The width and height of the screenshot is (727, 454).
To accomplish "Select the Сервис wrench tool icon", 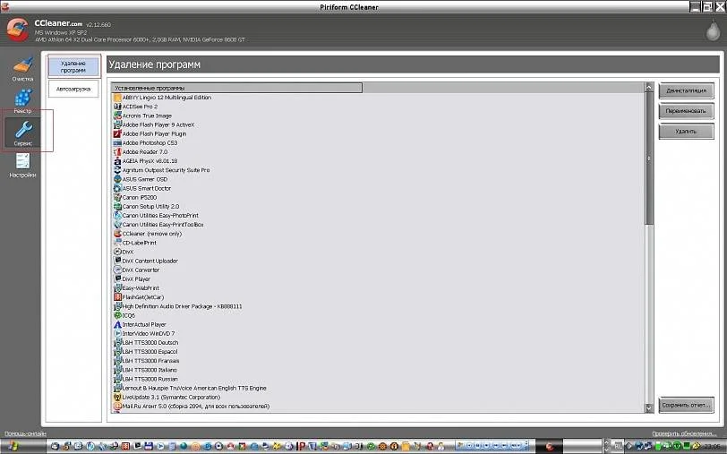I will (x=23, y=129).
